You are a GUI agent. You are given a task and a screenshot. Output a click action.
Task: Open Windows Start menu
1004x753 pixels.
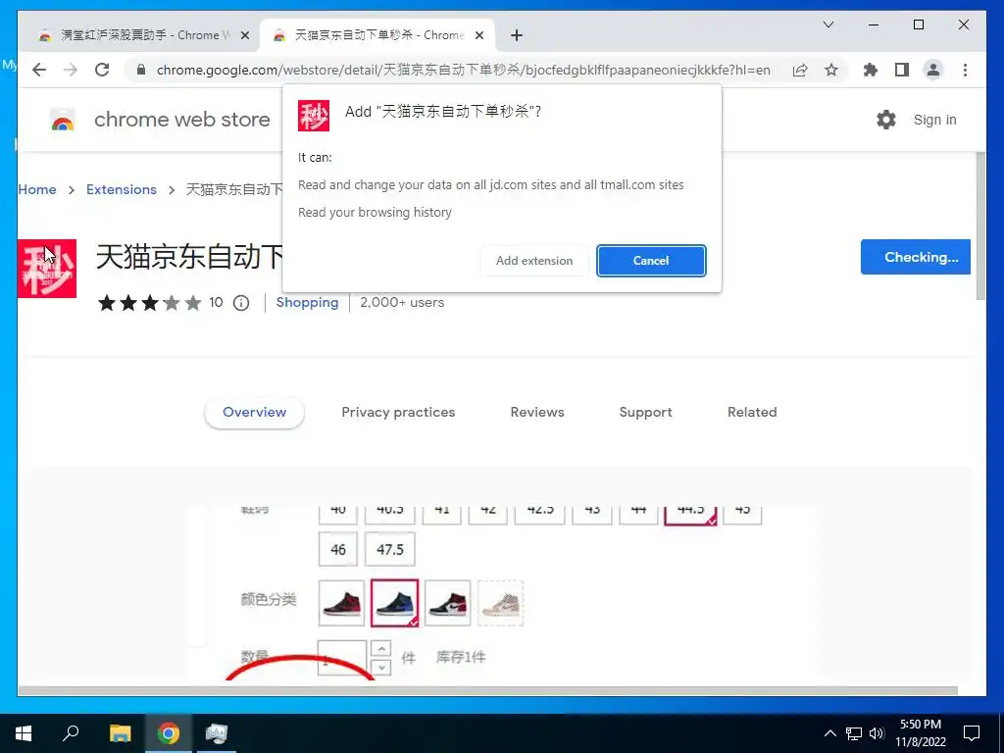[24, 733]
